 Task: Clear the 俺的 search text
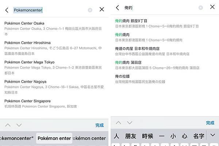[200, 8]
